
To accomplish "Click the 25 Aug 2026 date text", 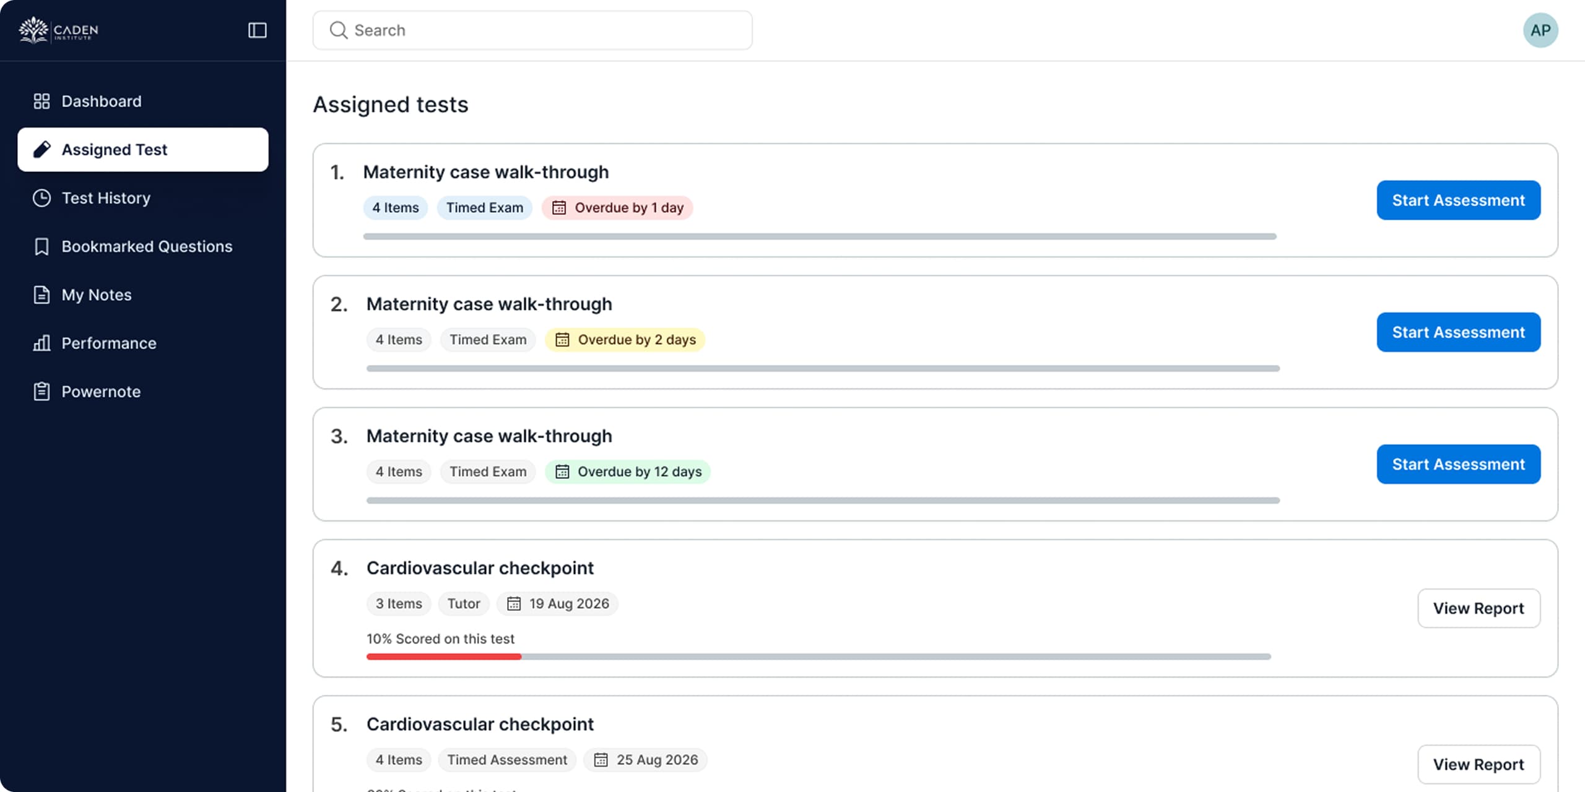I will point(657,759).
